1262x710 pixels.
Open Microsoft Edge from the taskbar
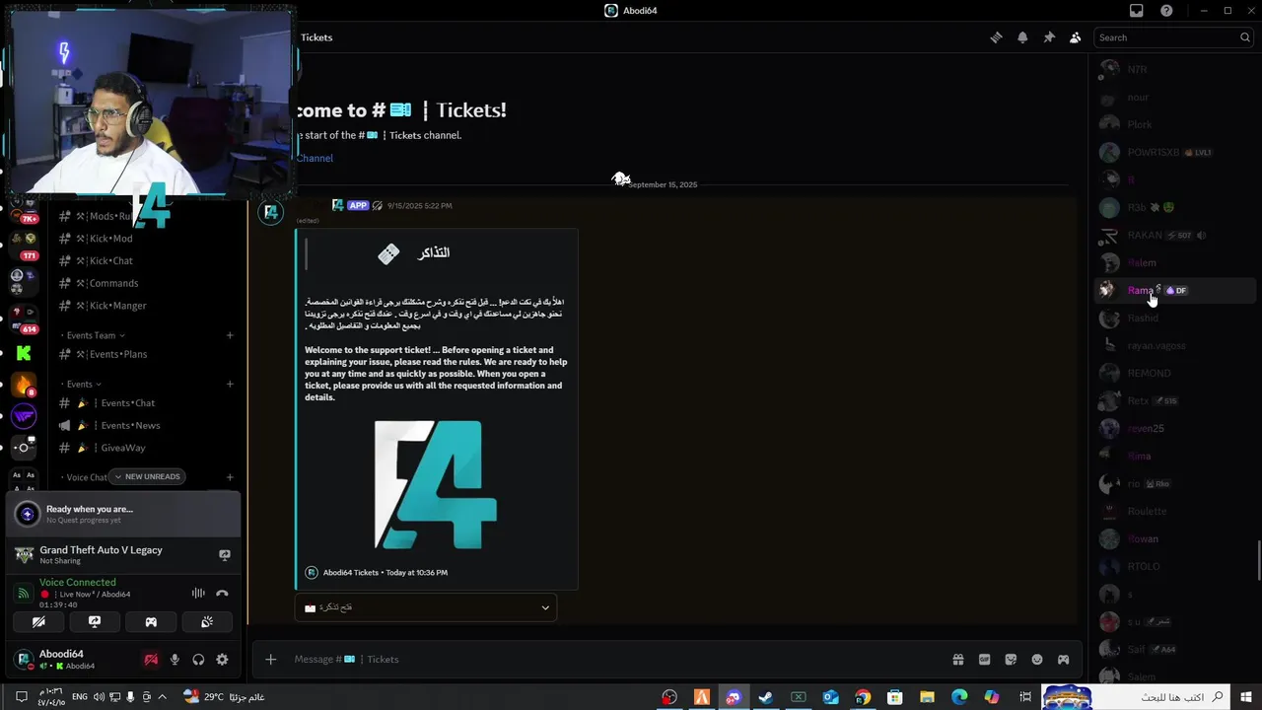pyautogui.click(x=959, y=697)
